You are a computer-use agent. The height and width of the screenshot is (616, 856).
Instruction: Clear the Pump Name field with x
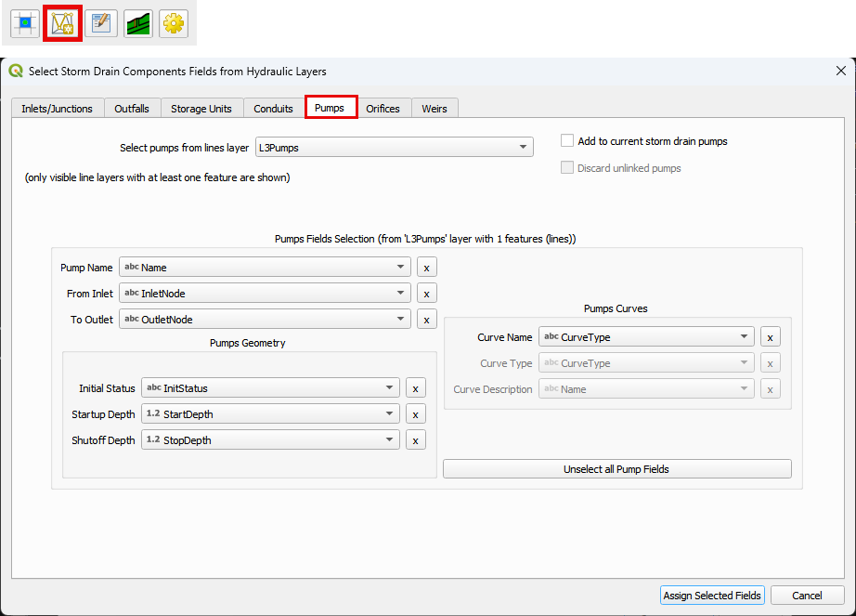pyautogui.click(x=426, y=268)
